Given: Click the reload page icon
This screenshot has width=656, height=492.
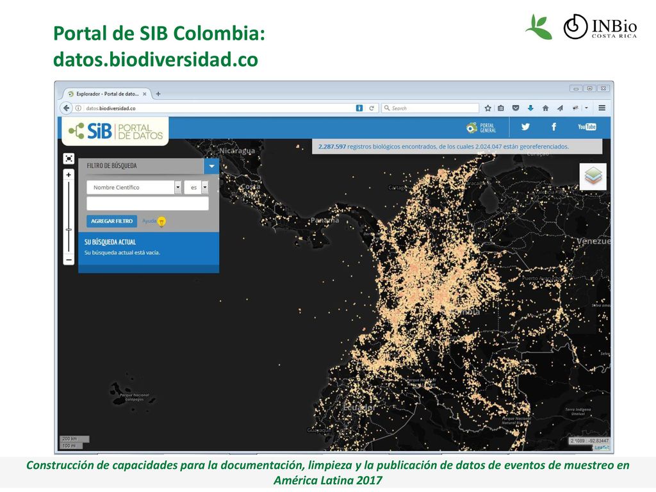Looking at the screenshot, I should (372, 108).
